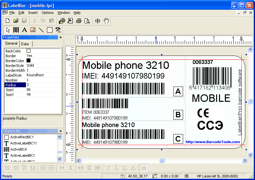
Task: Open the LabelStyle RoundRect property value
Action: [43, 75]
